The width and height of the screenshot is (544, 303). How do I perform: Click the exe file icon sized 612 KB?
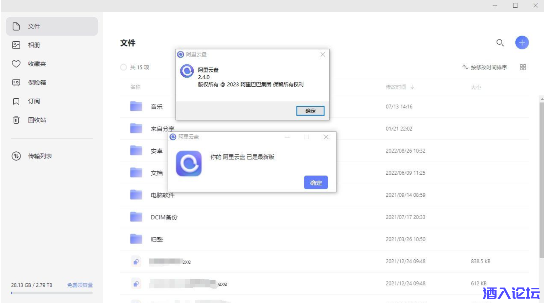136,283
